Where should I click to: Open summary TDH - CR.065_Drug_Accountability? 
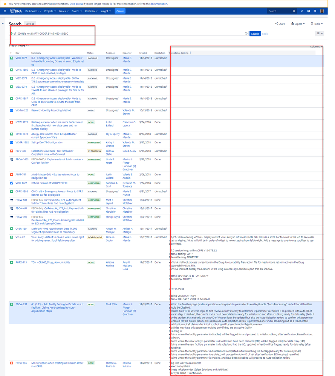50,262
